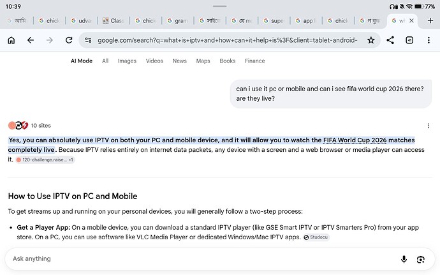Show the 10 sites sources icons
Screen dimensions: 440x275
click(x=18, y=125)
